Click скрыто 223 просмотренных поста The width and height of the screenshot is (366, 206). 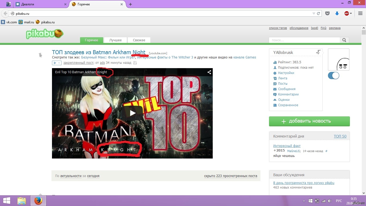point(231,176)
